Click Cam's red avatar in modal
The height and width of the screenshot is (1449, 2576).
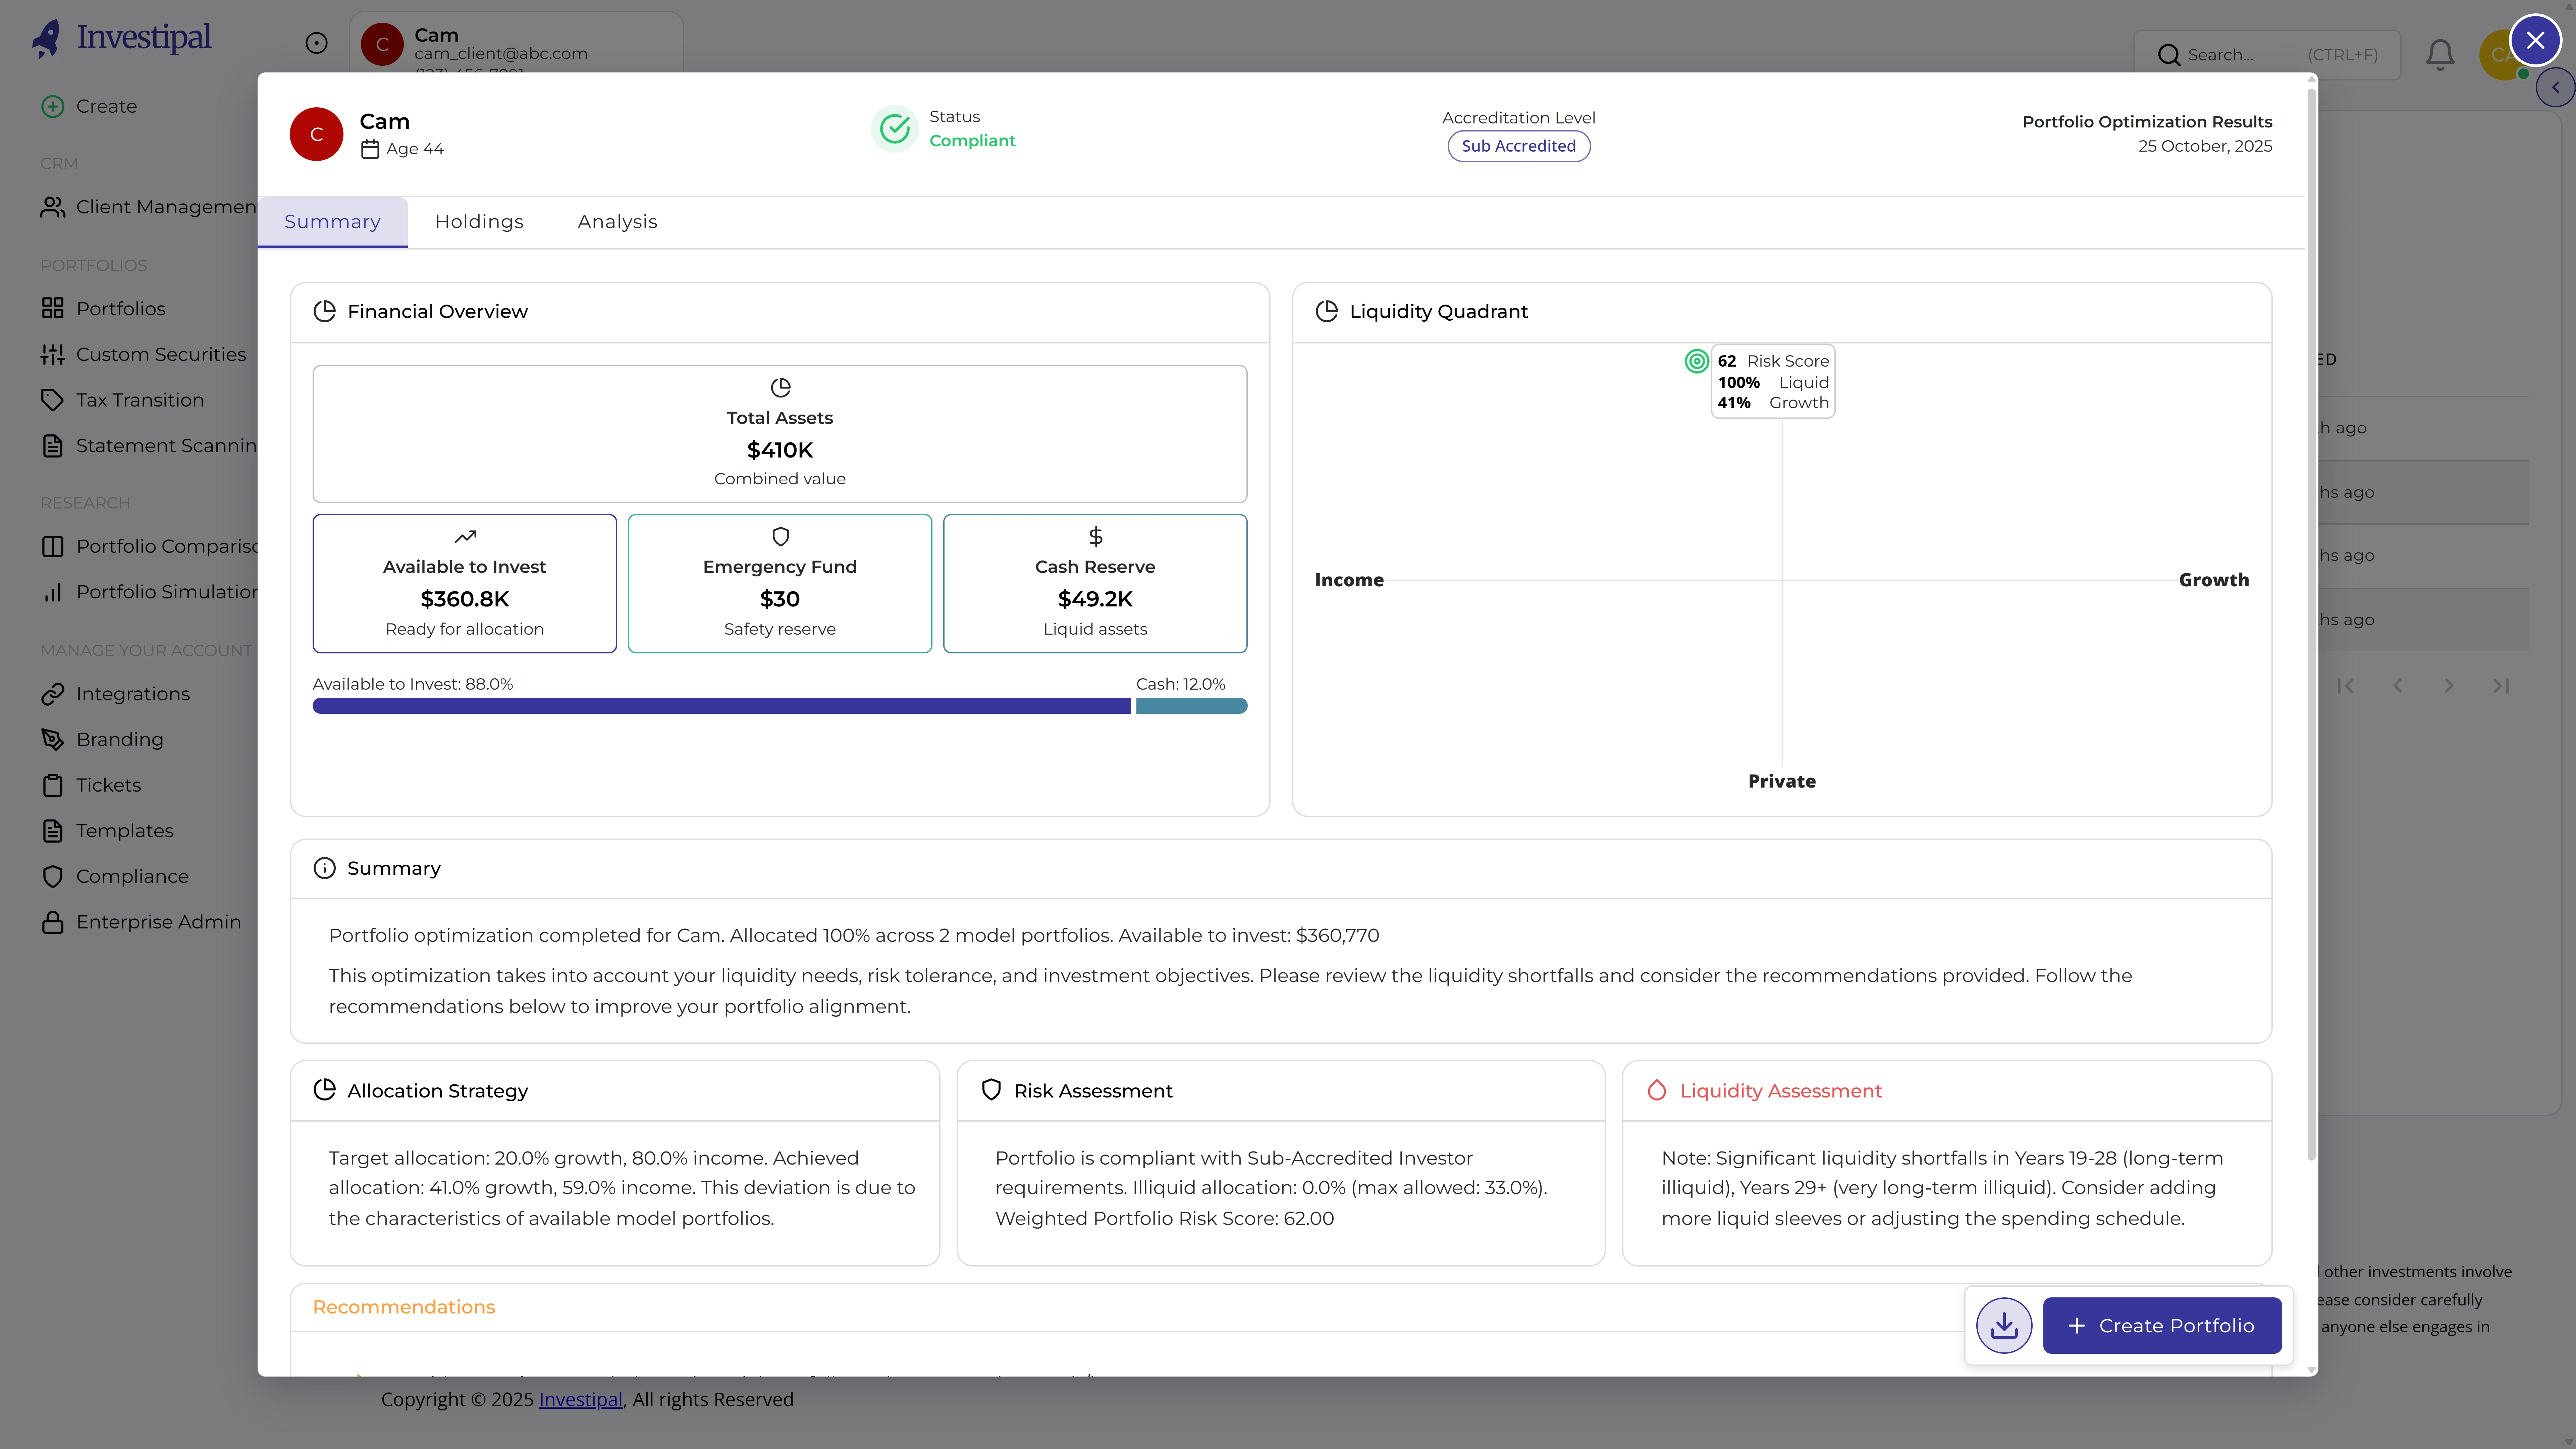click(316, 134)
